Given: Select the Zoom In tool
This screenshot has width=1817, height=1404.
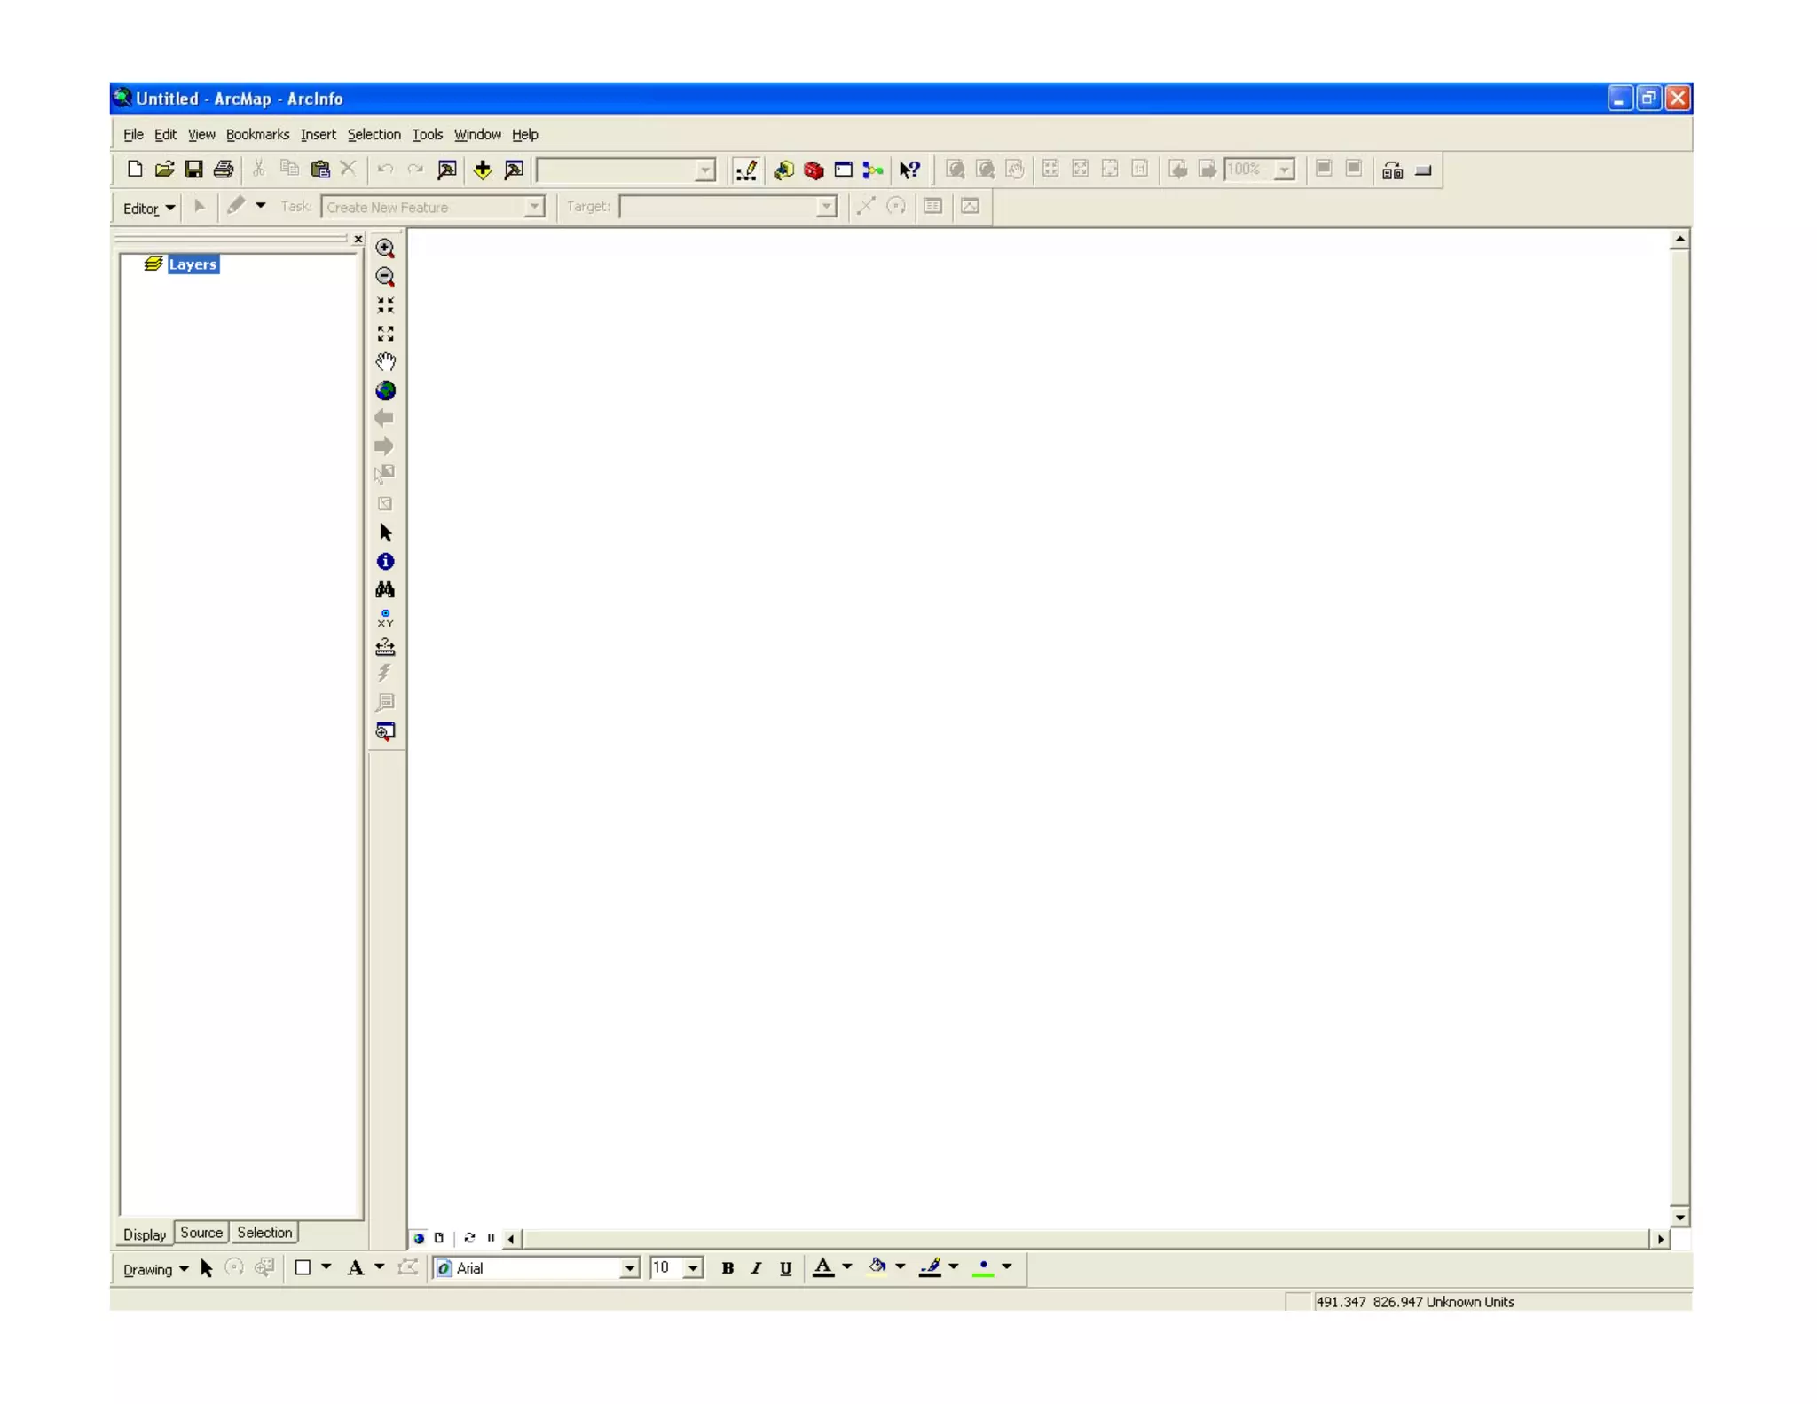Looking at the screenshot, I should 385,248.
